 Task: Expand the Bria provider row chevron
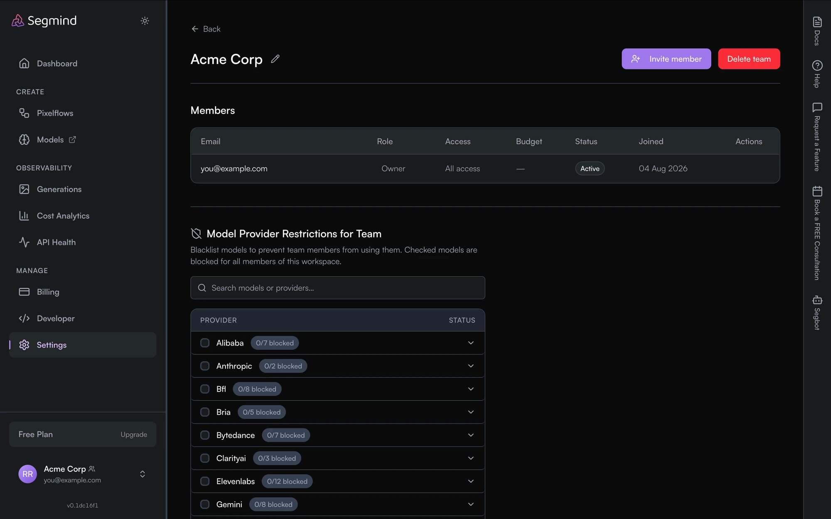tap(471, 412)
